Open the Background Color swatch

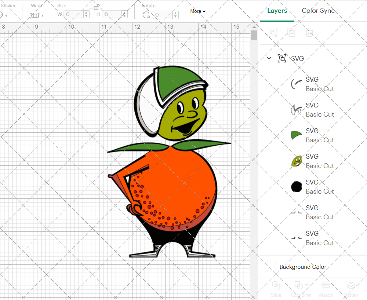point(271,267)
